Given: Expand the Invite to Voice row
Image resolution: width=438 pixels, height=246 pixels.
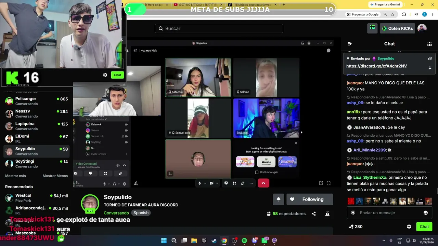Looking at the screenshot, I should (x=106, y=154).
